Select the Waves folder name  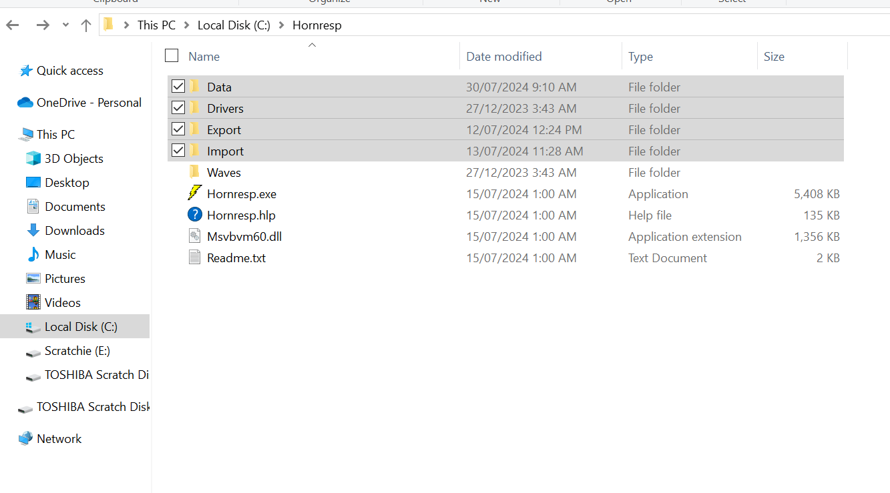[x=224, y=173]
